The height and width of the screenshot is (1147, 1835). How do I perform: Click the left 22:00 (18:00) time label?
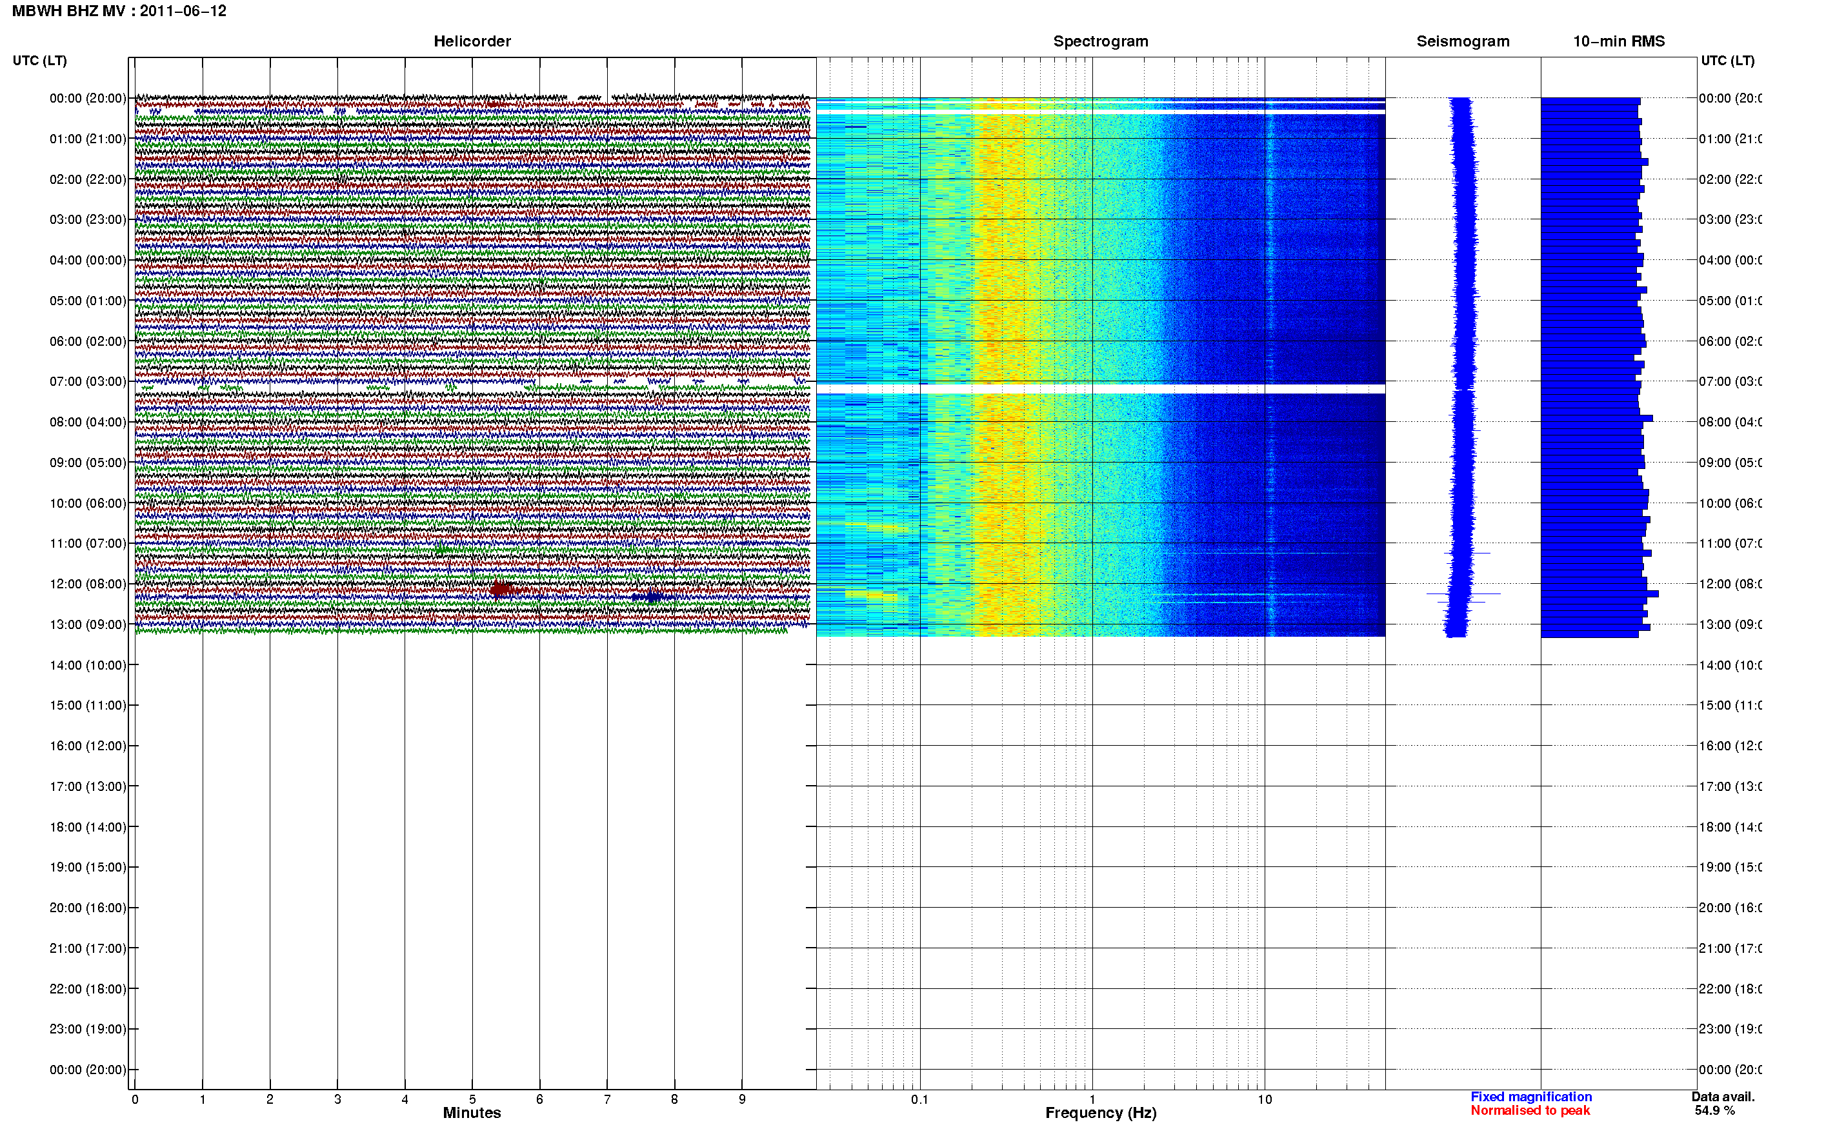click(x=87, y=988)
